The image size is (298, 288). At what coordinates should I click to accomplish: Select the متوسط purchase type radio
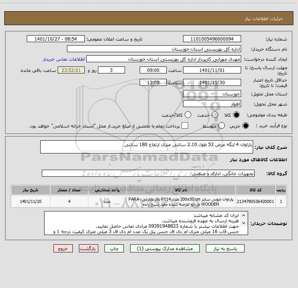point(221,126)
